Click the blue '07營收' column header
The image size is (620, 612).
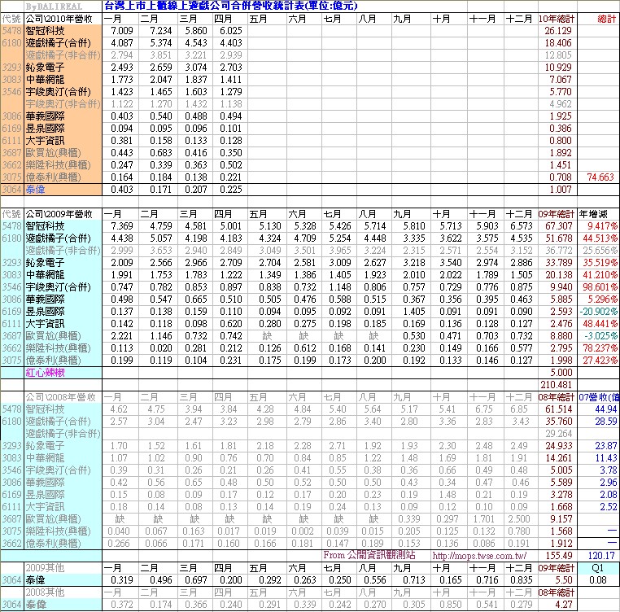pyautogui.click(x=599, y=397)
